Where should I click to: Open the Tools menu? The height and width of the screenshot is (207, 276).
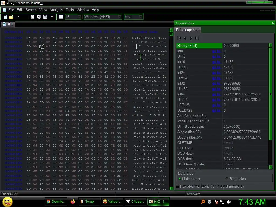pos(70,10)
